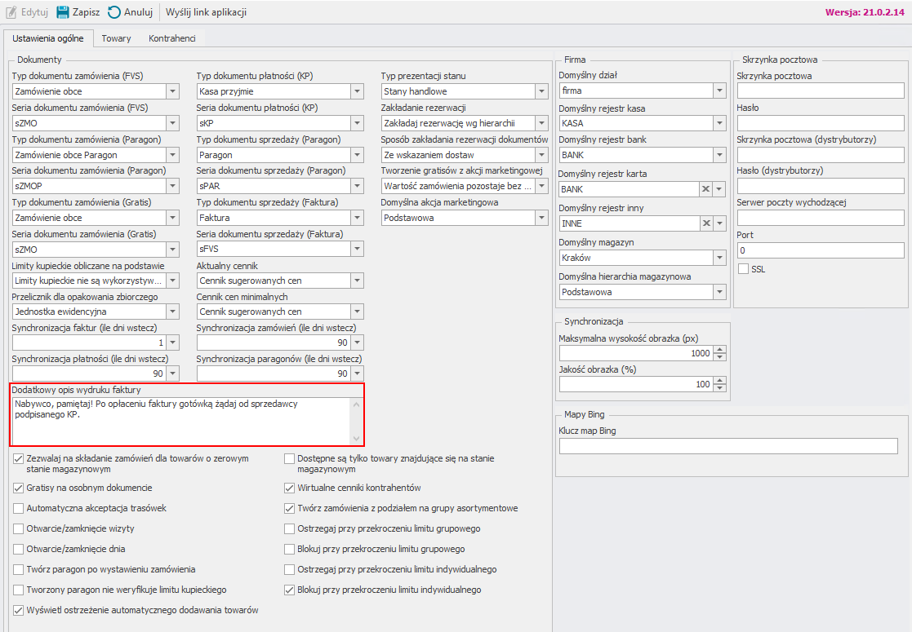Switch to the Towary tab

click(116, 38)
